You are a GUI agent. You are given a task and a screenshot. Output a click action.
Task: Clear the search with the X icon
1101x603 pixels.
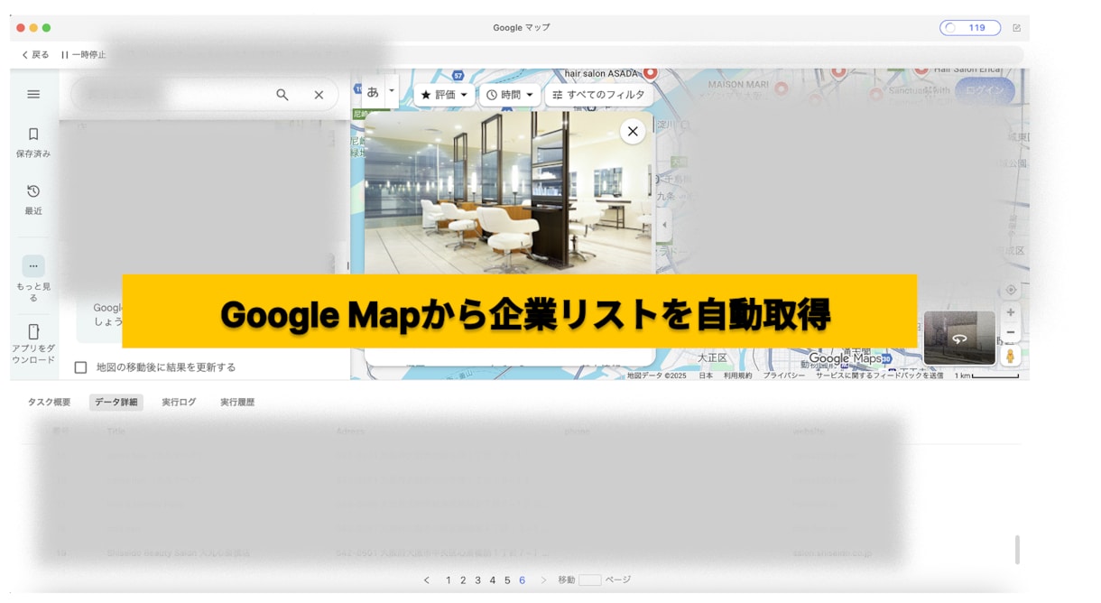319,95
